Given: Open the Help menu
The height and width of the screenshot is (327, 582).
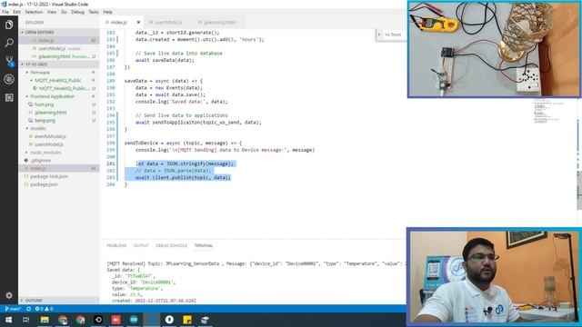Looking at the screenshot, I should (x=107, y=12).
